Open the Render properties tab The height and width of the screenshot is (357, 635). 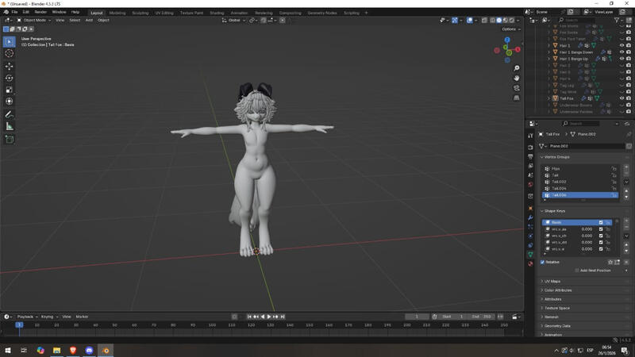pyautogui.click(x=530, y=148)
